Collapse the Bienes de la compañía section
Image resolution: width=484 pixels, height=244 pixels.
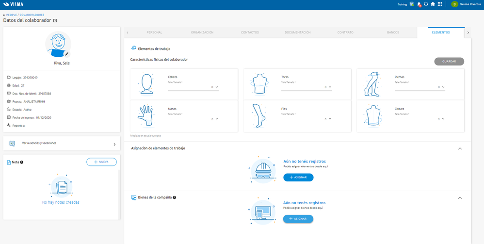[x=460, y=198]
